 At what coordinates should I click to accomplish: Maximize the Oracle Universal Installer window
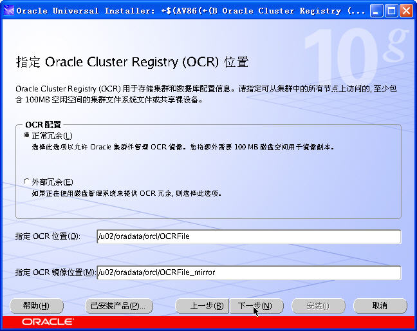pos(391,11)
